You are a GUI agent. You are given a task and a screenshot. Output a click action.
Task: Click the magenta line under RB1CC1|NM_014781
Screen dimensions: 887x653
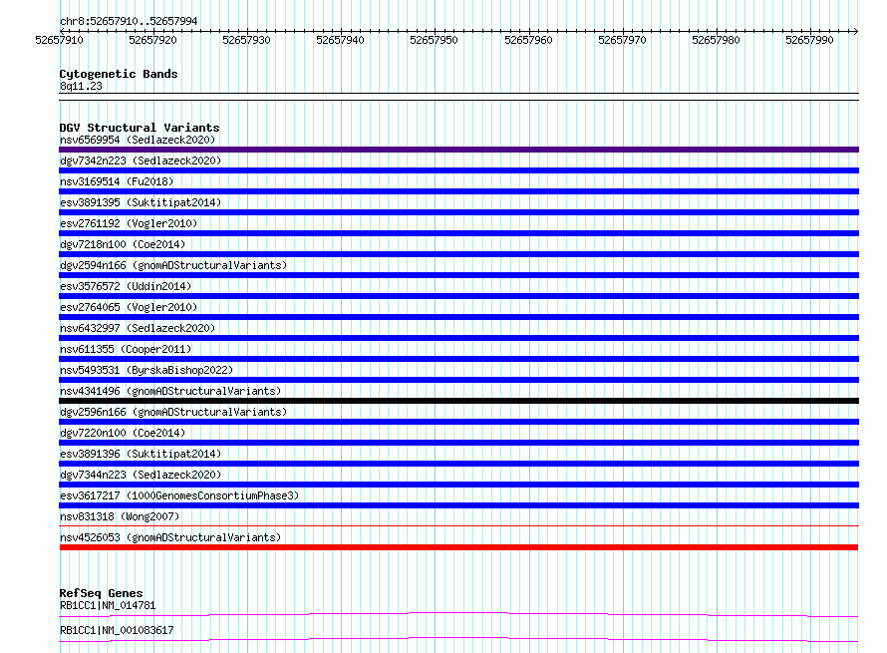pyautogui.click(x=458, y=614)
